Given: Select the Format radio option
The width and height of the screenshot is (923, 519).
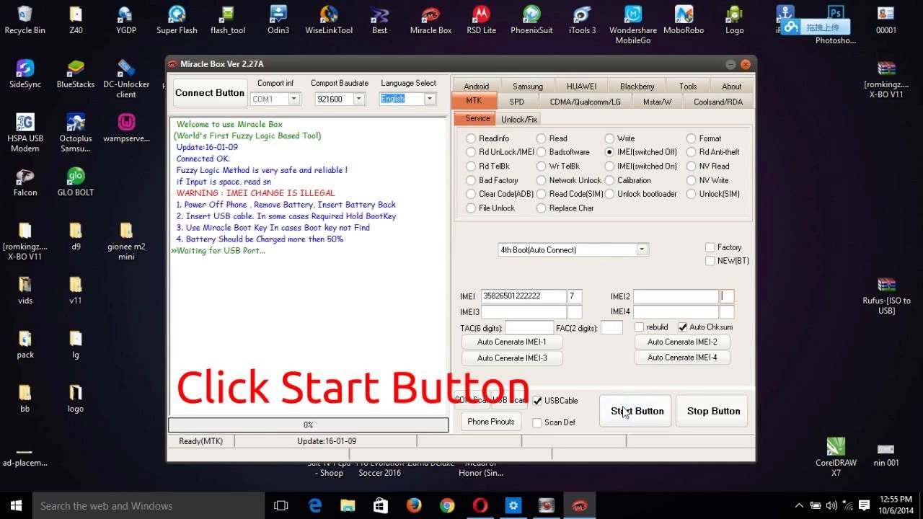Looking at the screenshot, I should point(692,138).
